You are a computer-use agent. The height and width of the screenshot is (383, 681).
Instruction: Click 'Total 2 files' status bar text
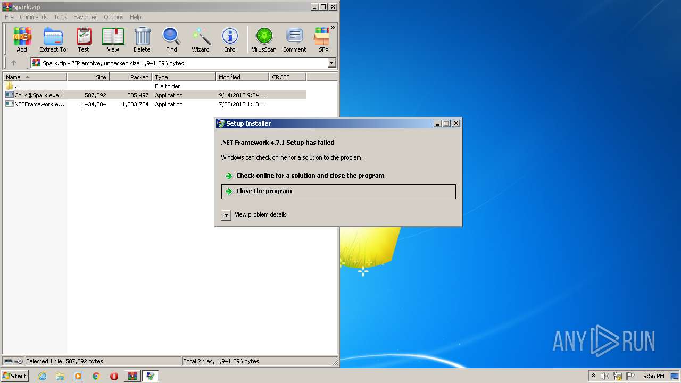[x=221, y=361]
